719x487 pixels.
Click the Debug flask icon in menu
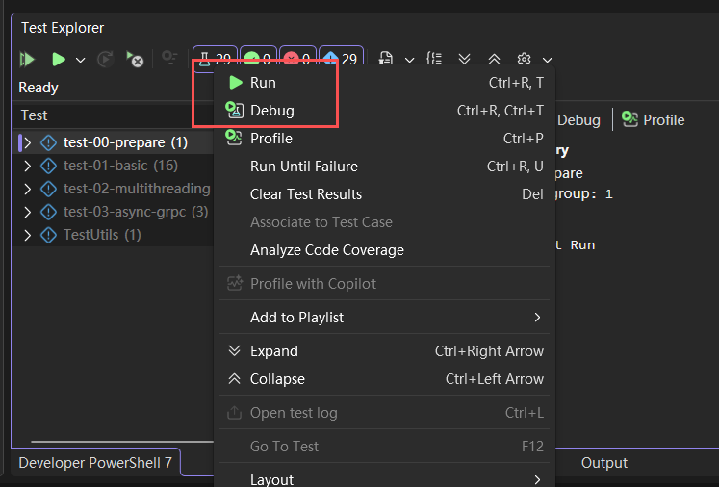pos(234,110)
